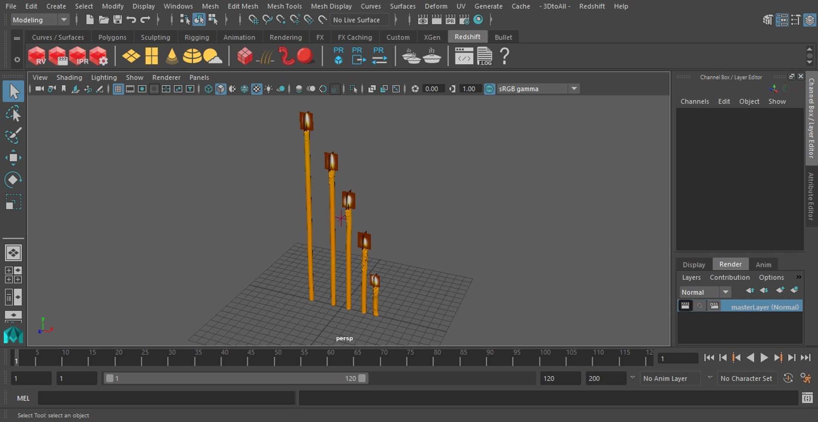Open Redshift render settings cube with gear
The width and height of the screenshot is (818, 422).
[98, 56]
